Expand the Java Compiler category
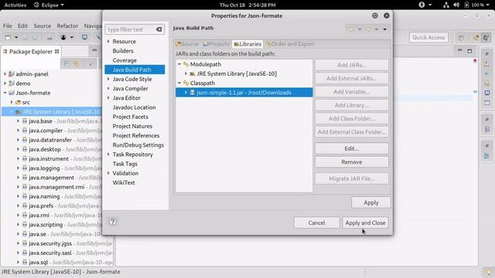Viewport: 495px width, 278px height. coord(108,89)
